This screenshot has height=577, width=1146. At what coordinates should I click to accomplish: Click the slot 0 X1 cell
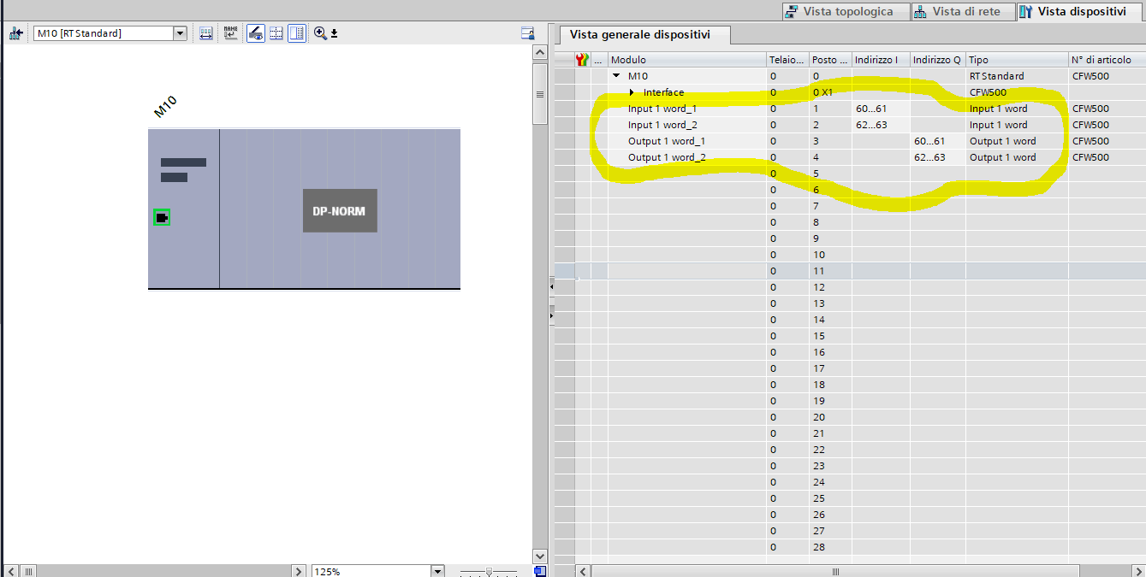(x=830, y=92)
